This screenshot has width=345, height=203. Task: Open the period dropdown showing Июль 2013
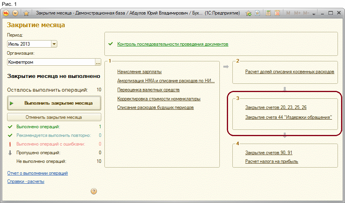(x=54, y=44)
